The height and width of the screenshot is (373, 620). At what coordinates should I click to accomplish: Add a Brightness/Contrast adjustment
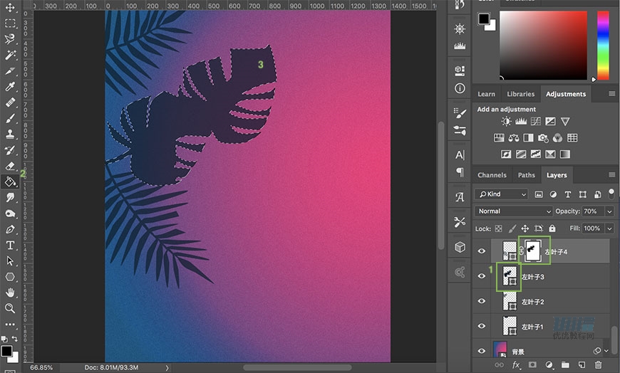pos(506,122)
